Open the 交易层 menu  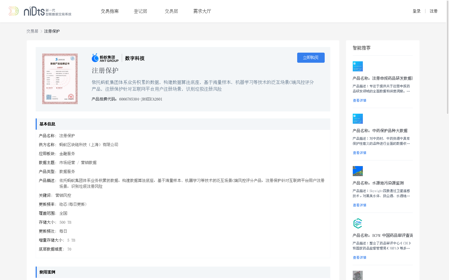coord(171,11)
